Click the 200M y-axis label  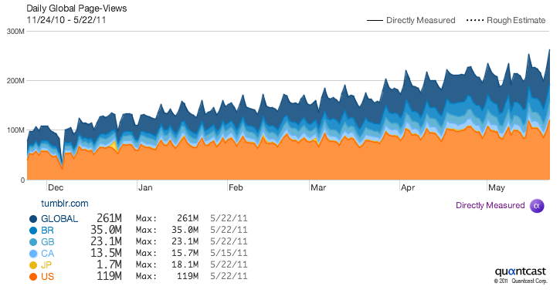(x=16, y=81)
